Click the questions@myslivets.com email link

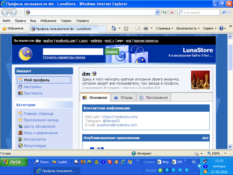click(x=117, y=125)
